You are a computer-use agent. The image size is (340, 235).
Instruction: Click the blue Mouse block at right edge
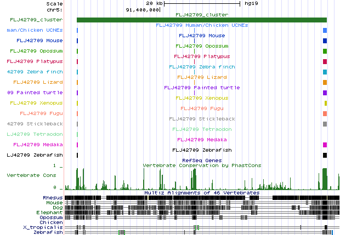pos(325,41)
